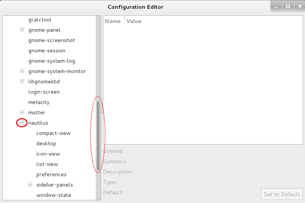Viewport: 305px width, 203px height.
Task: Click the Name column header
Action: tap(113, 21)
